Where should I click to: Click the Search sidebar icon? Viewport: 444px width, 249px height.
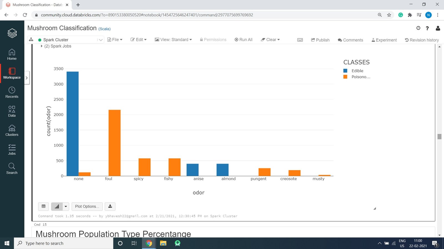(x=12, y=168)
